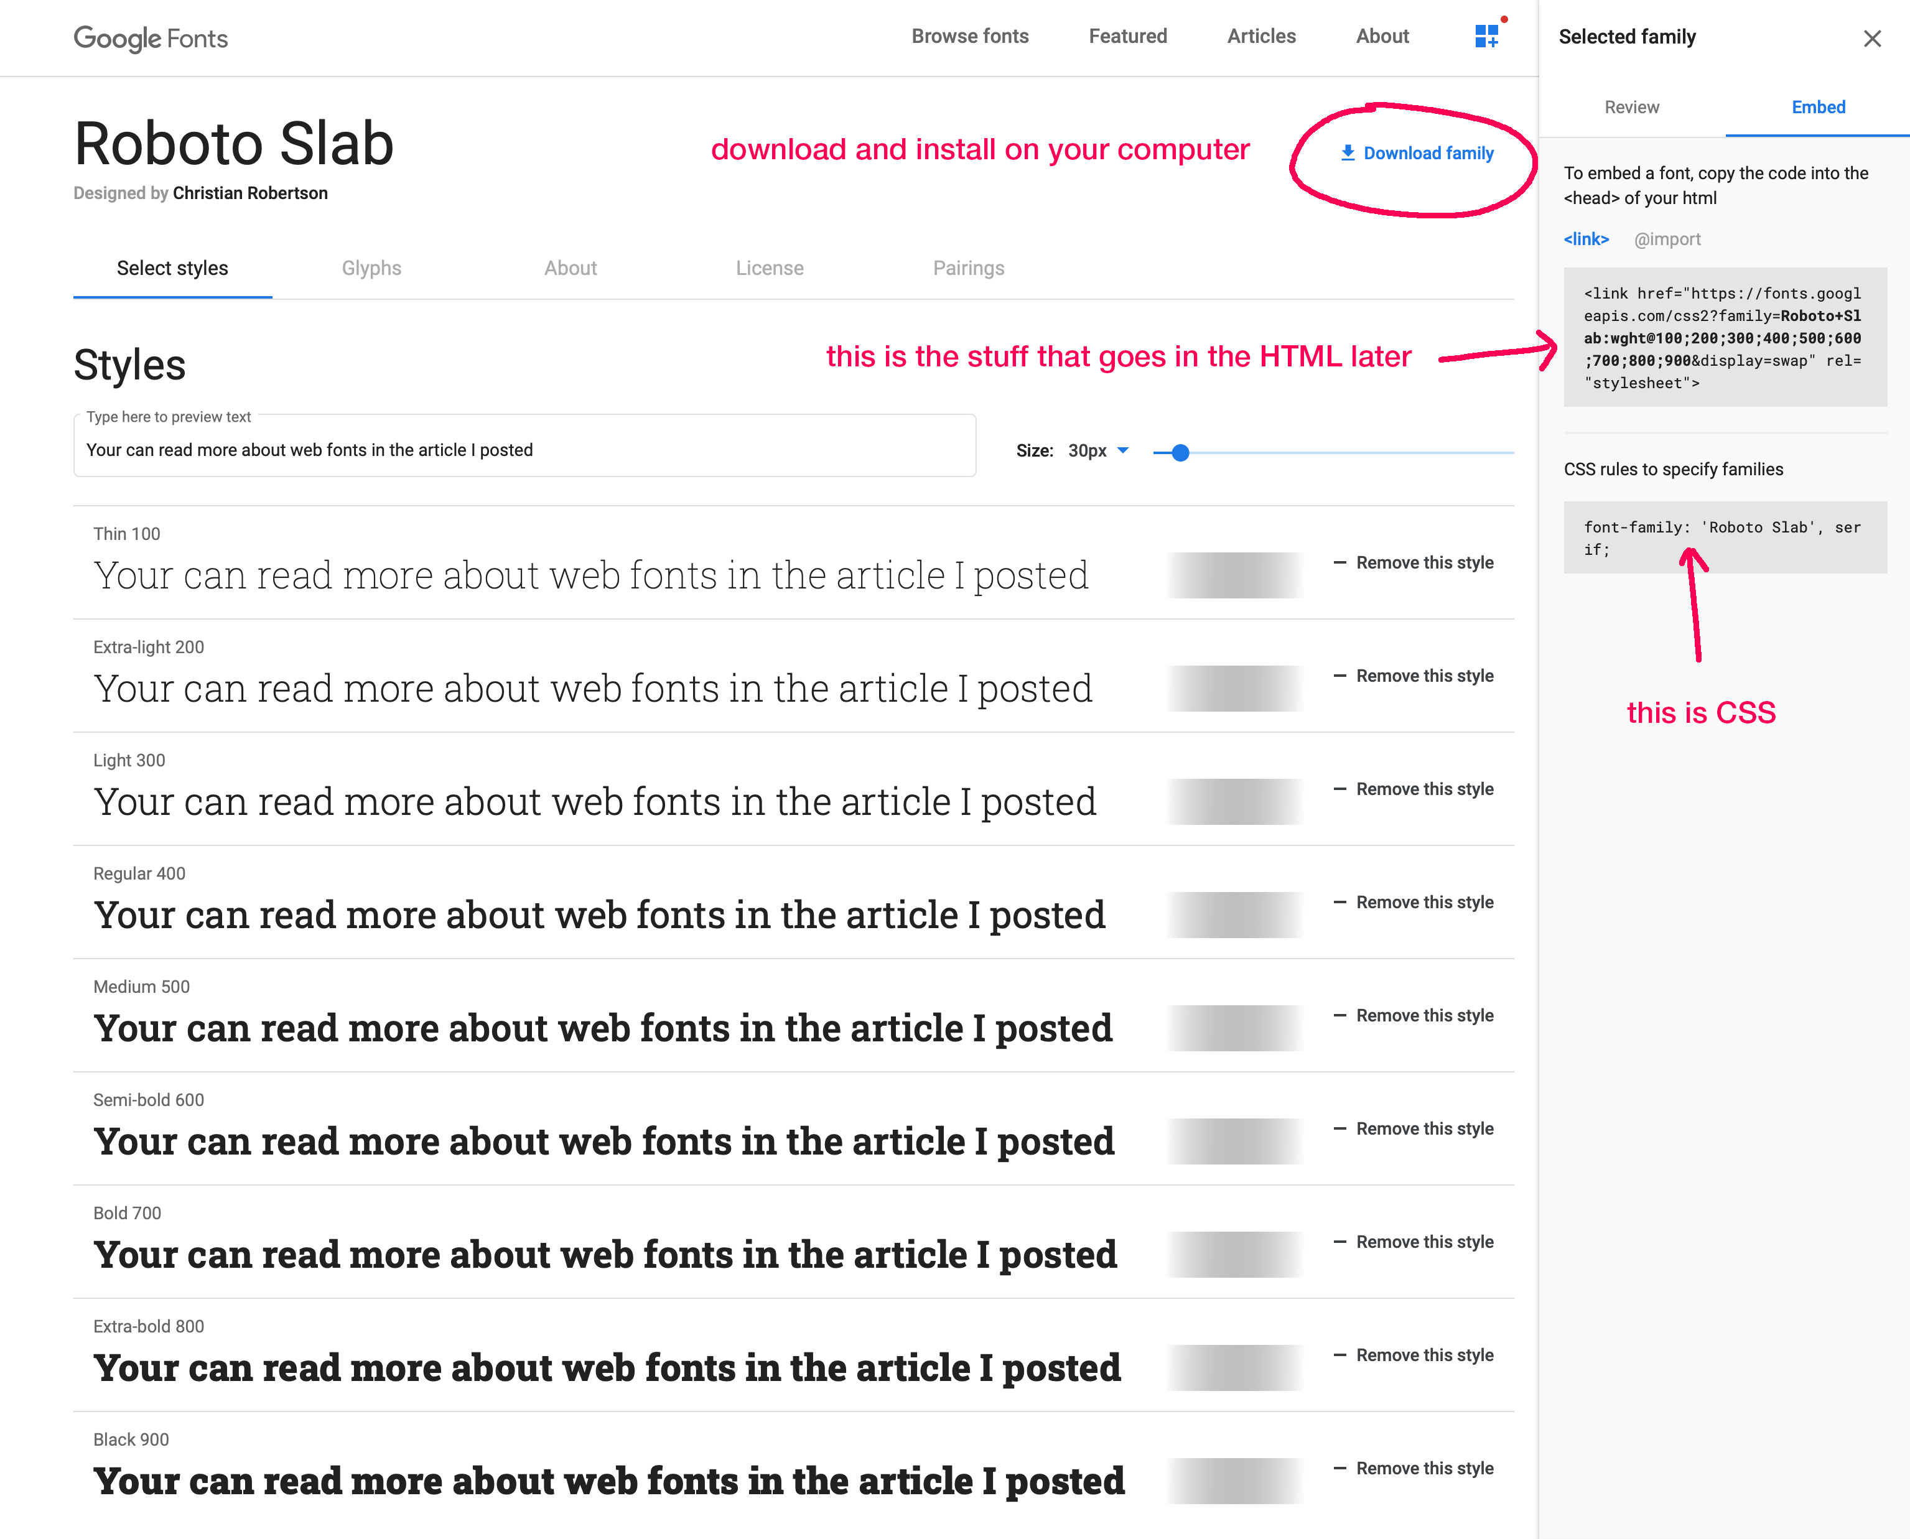This screenshot has height=1539, width=1910.
Task: Switch to the Glyphs tab
Action: 371,267
